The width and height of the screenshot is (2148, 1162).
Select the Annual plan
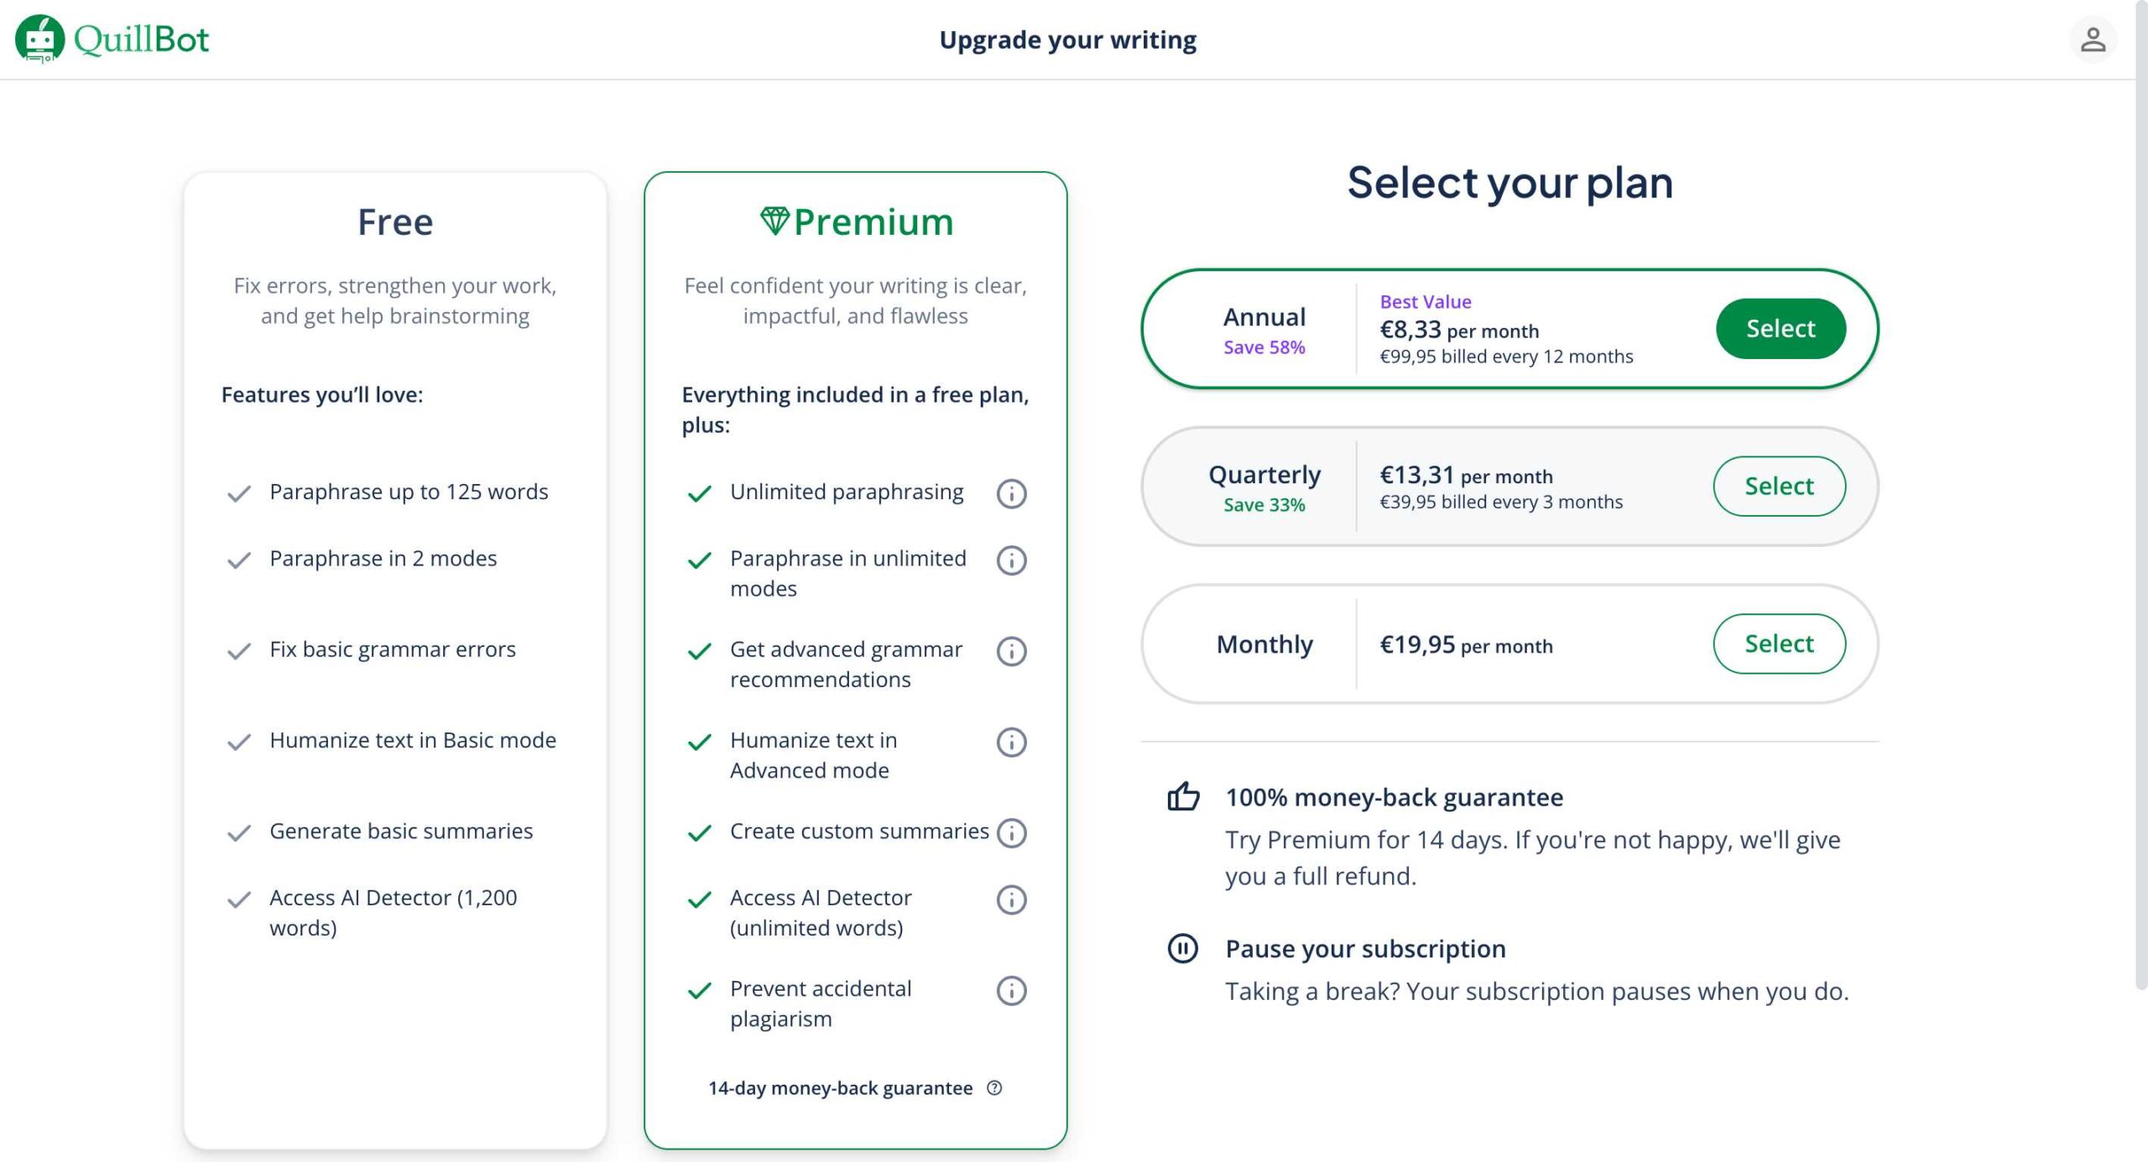pyautogui.click(x=1780, y=328)
